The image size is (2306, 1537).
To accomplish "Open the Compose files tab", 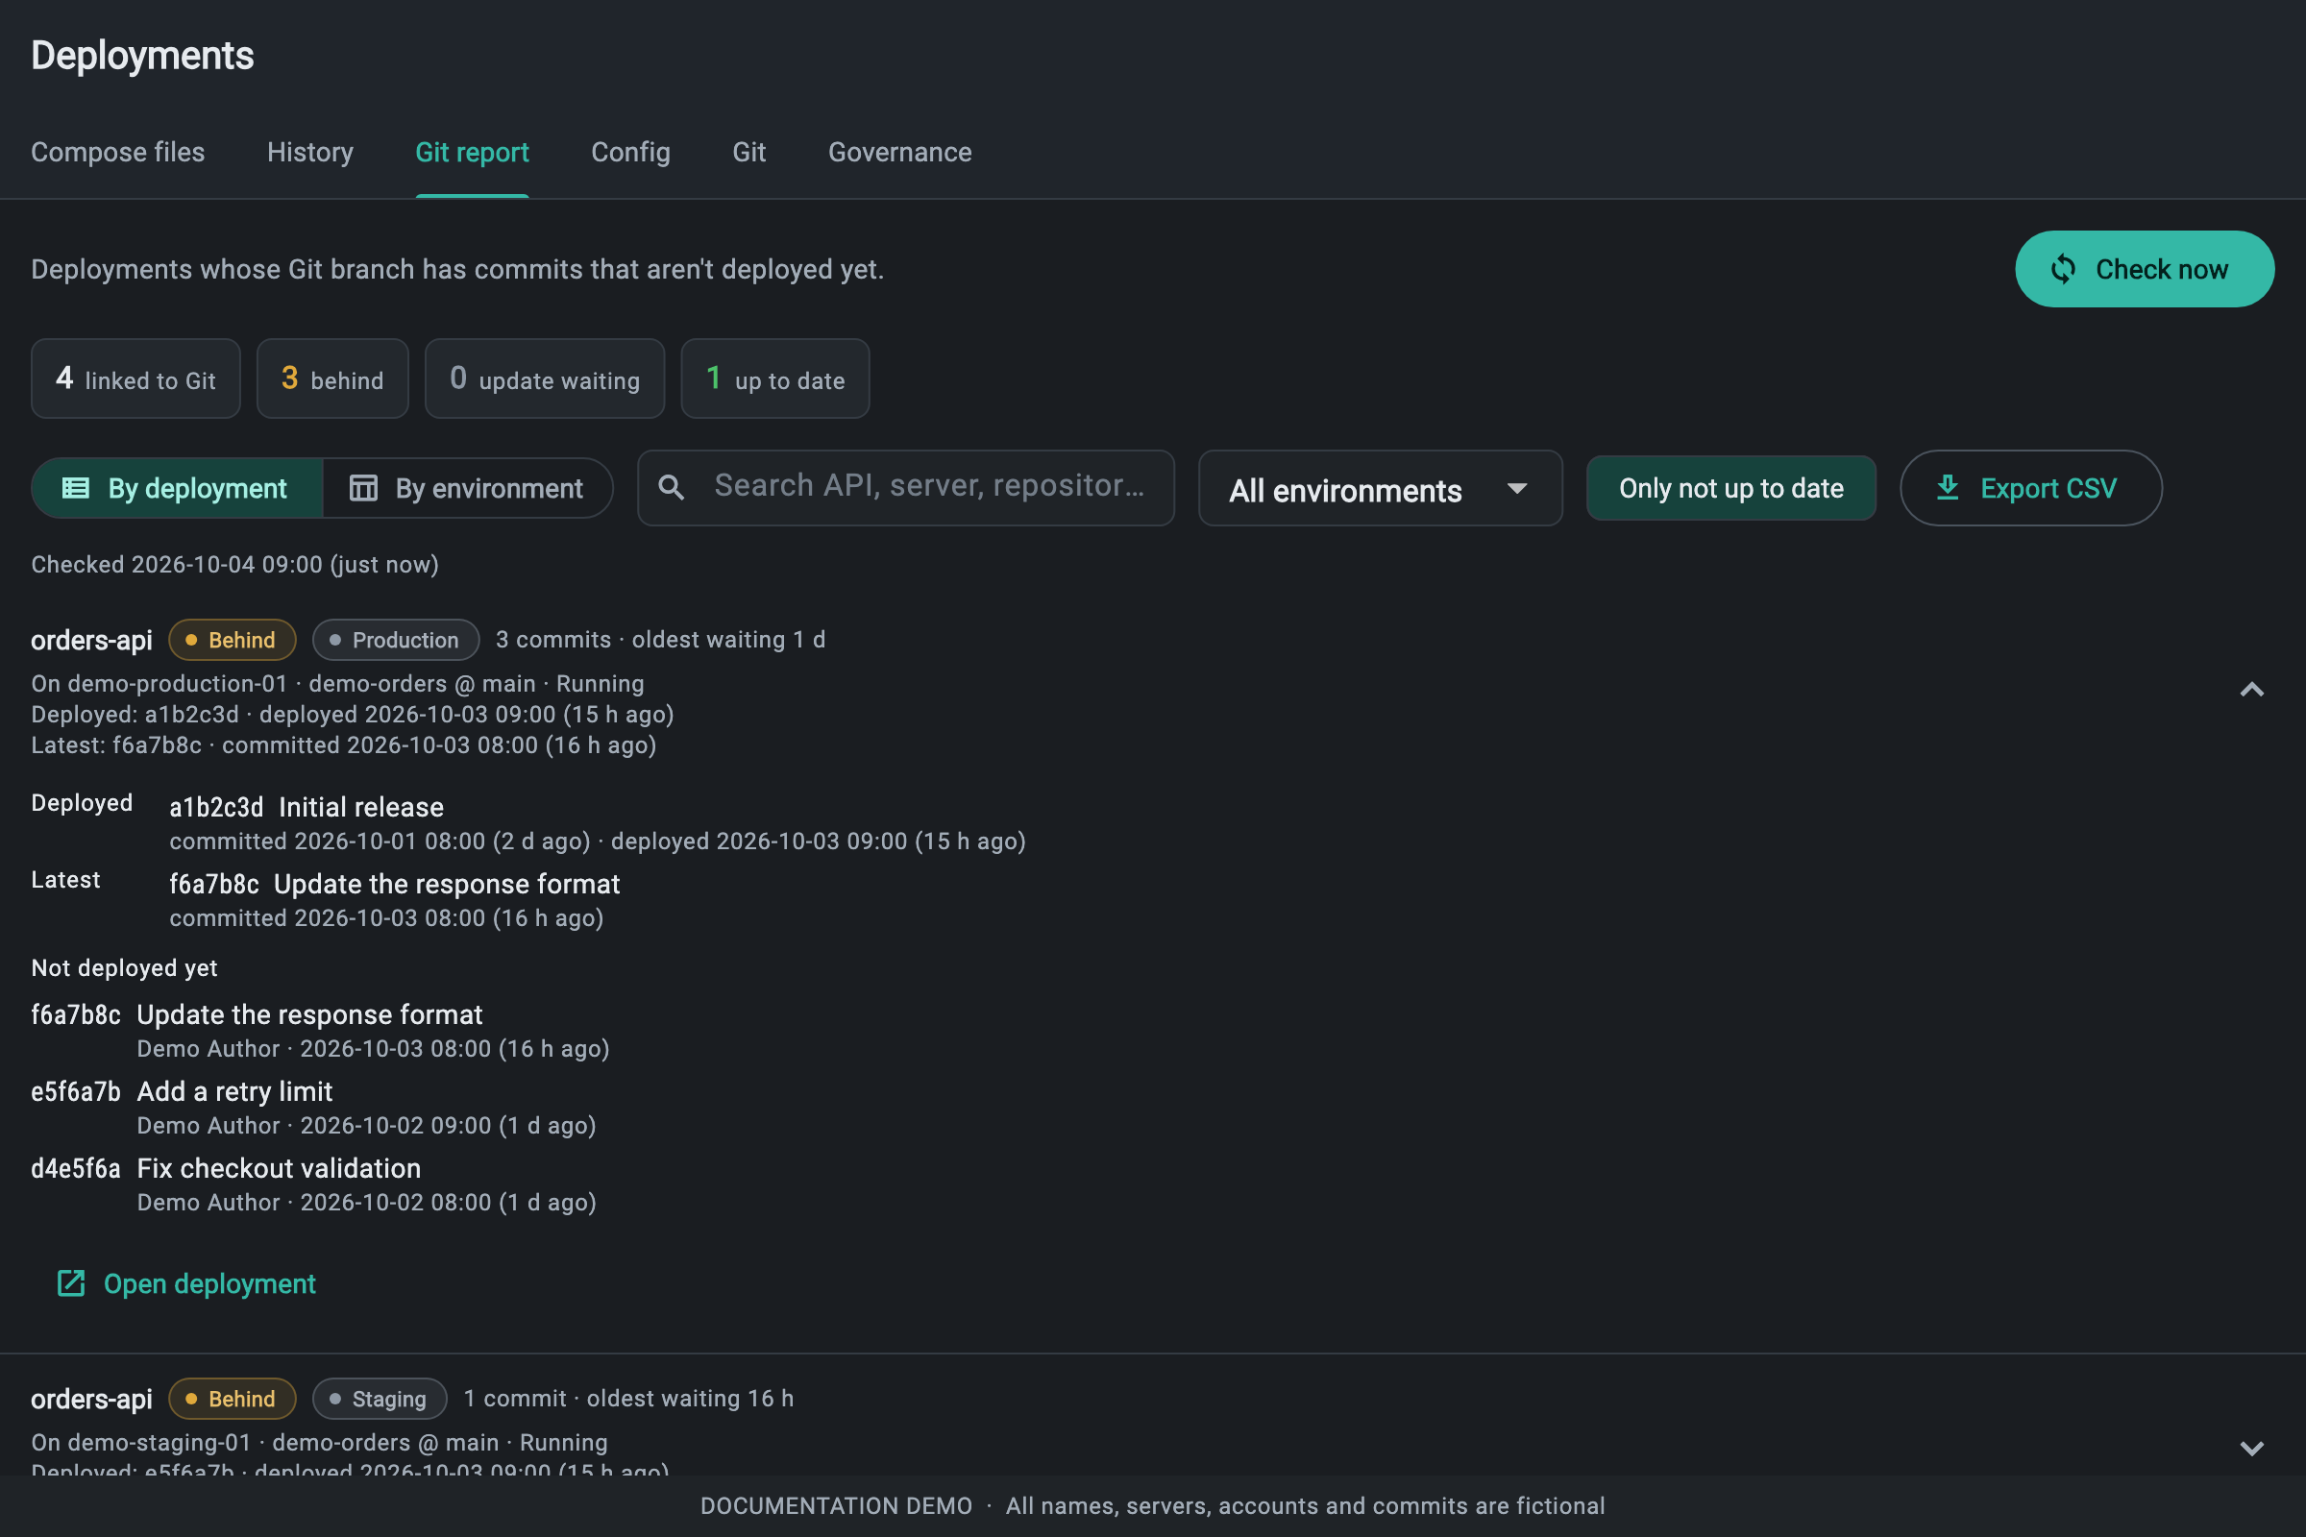I will click(x=117, y=152).
